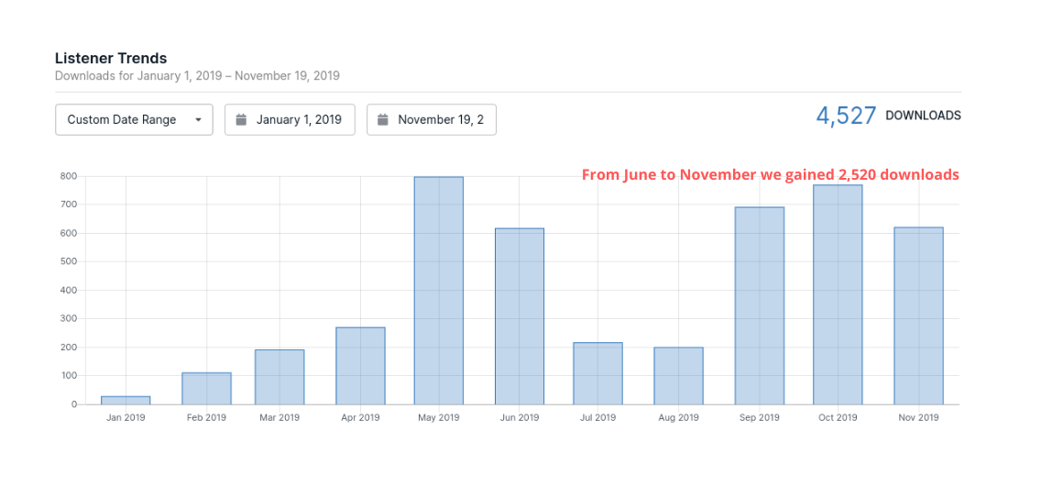This screenshot has width=1052, height=486.
Task: Click the calendar icon beside January 1, 2019
Action: (x=242, y=119)
